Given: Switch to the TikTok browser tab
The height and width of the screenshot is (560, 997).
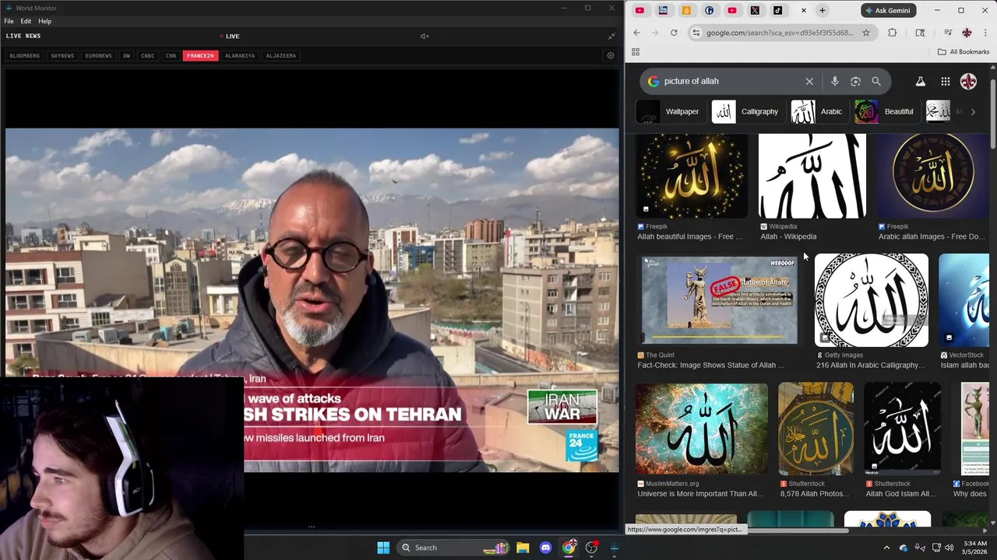Looking at the screenshot, I should [777, 10].
